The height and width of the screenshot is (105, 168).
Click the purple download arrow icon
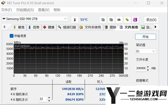(135, 20)
